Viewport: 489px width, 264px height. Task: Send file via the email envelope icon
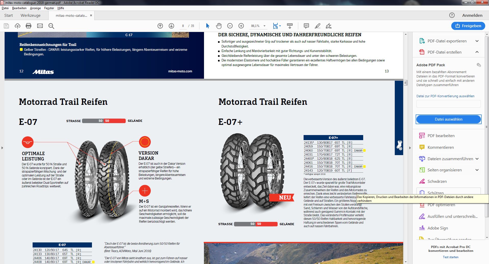[40, 26]
